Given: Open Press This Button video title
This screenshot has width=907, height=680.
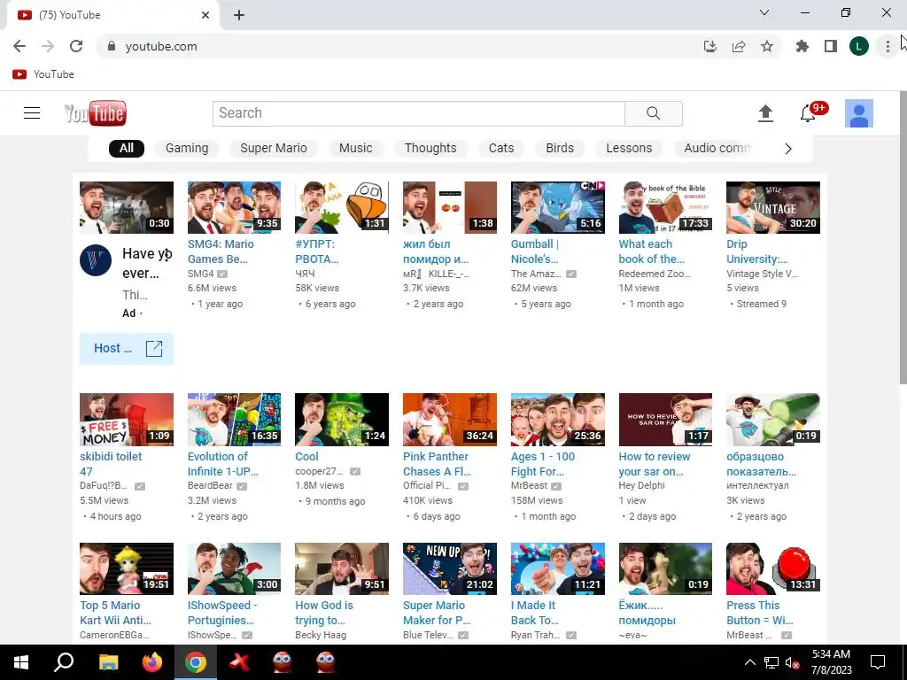Looking at the screenshot, I should point(759,613).
